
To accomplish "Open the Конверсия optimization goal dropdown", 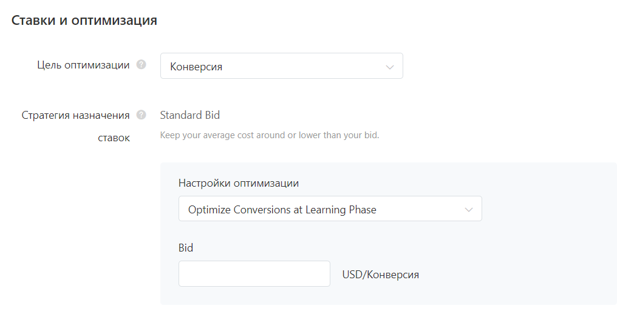I will [281, 66].
